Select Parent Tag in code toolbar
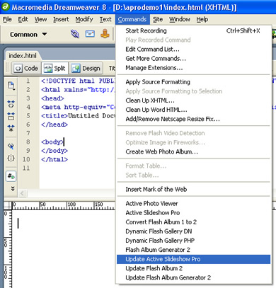 pyautogui.click(x=11, y=146)
